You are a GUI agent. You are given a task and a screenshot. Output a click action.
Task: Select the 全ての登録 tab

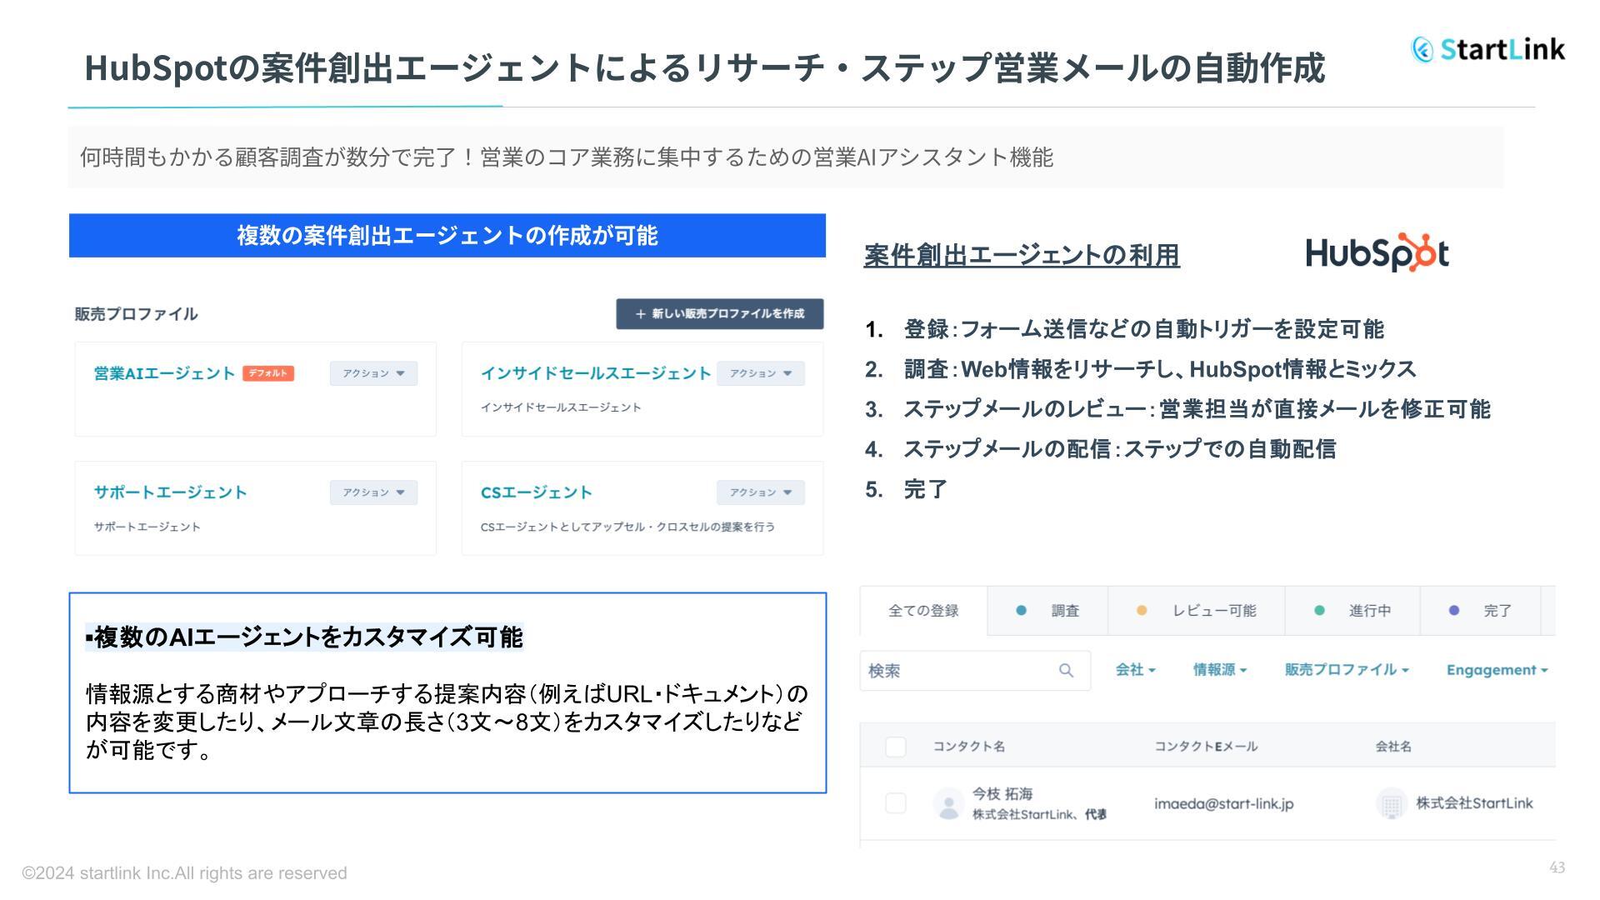922,610
